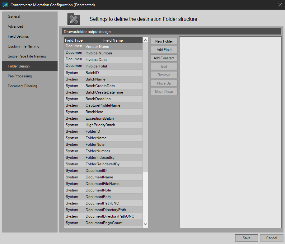
Task: Open Single Page File Naming section
Action: [x=30, y=57]
